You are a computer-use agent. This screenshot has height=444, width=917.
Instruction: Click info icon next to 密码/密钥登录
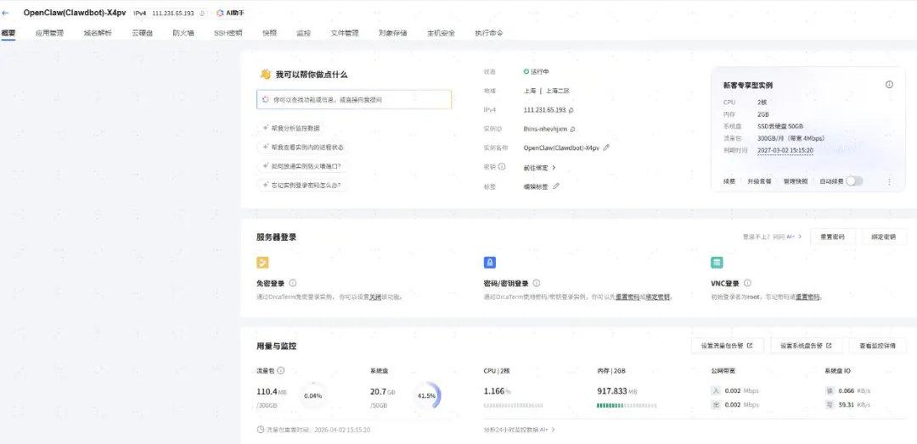[x=537, y=283]
